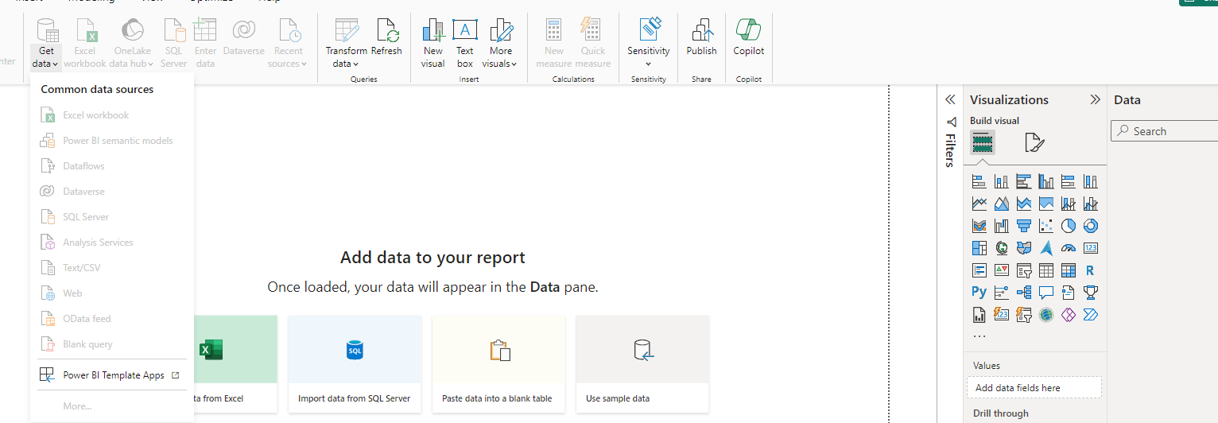The image size is (1218, 423).
Task: Choose Text/CSV from data sources menu
Action: pyautogui.click(x=112, y=268)
